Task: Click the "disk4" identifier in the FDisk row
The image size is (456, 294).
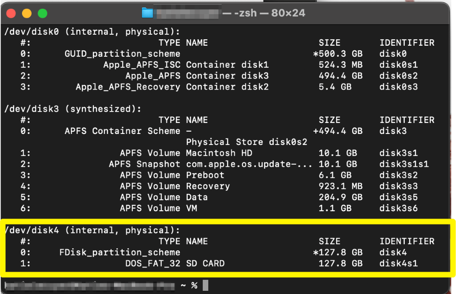Action: (393, 252)
